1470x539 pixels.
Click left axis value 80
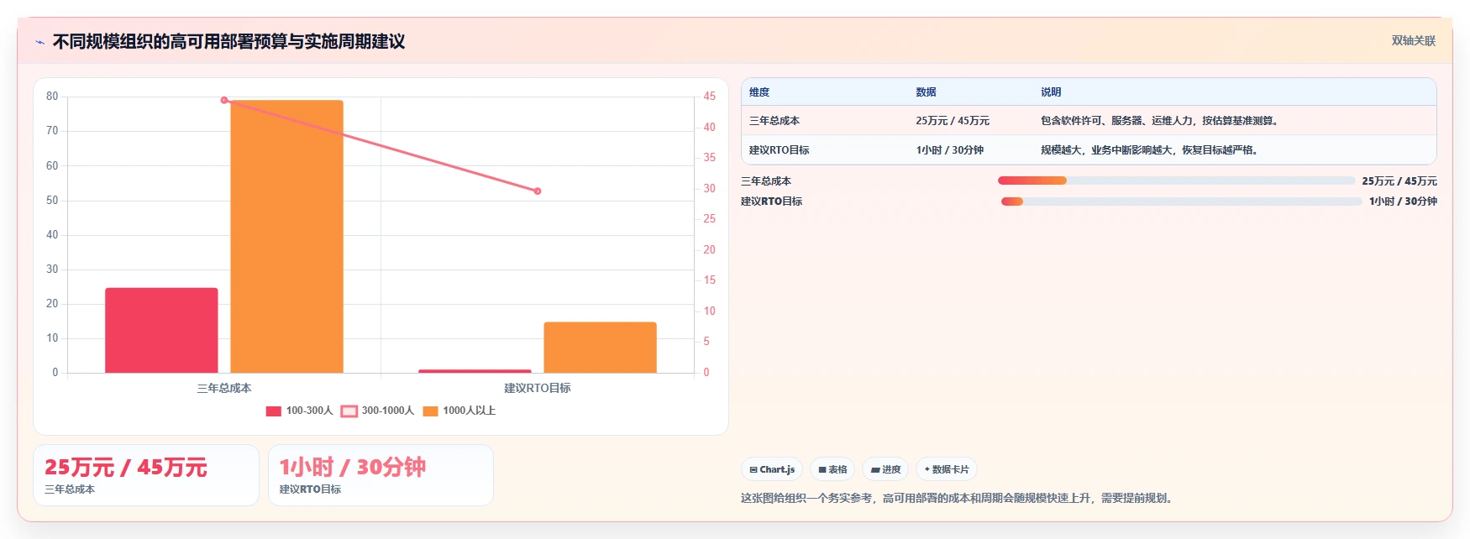coord(52,97)
